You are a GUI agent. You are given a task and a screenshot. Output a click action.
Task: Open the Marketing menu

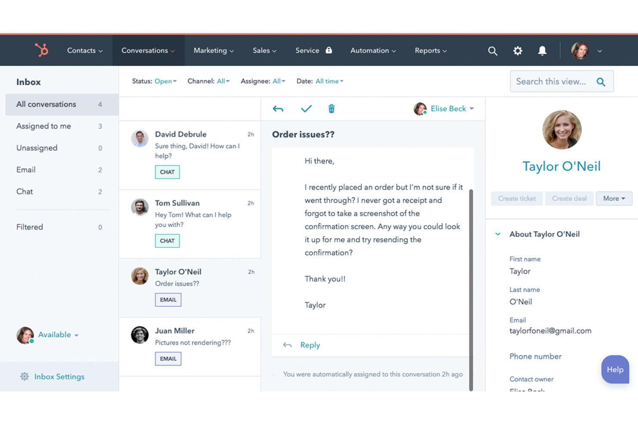[x=213, y=50]
